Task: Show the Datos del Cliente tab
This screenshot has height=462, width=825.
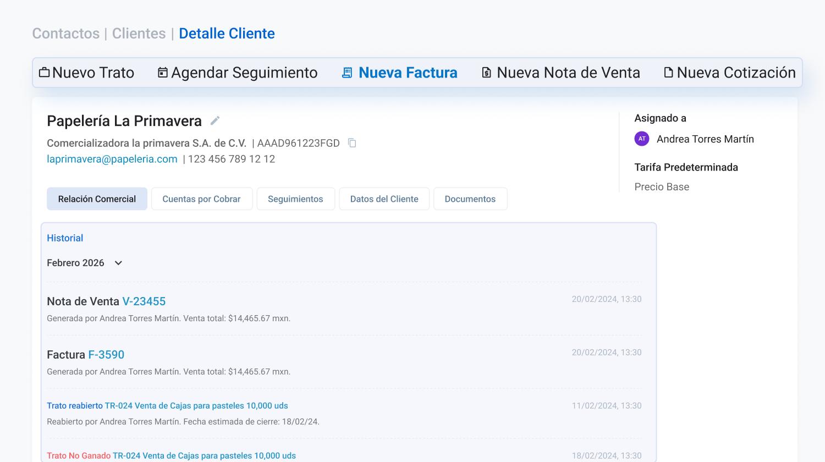Action: click(x=384, y=199)
